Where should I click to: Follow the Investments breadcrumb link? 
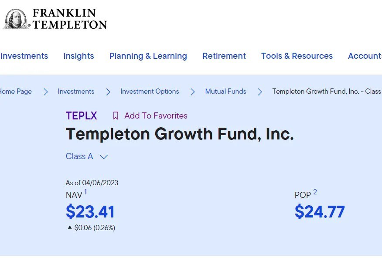76,92
